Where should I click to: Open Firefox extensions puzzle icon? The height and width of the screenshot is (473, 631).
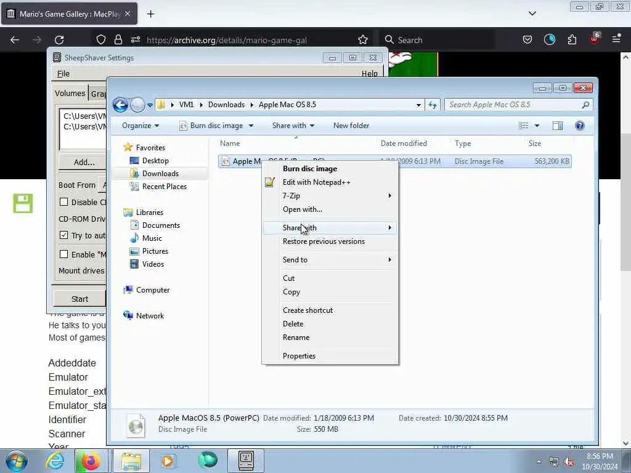[x=572, y=39]
